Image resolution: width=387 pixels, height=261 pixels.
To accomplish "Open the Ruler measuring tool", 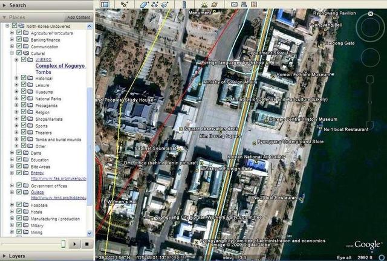I will tap(184, 4).
